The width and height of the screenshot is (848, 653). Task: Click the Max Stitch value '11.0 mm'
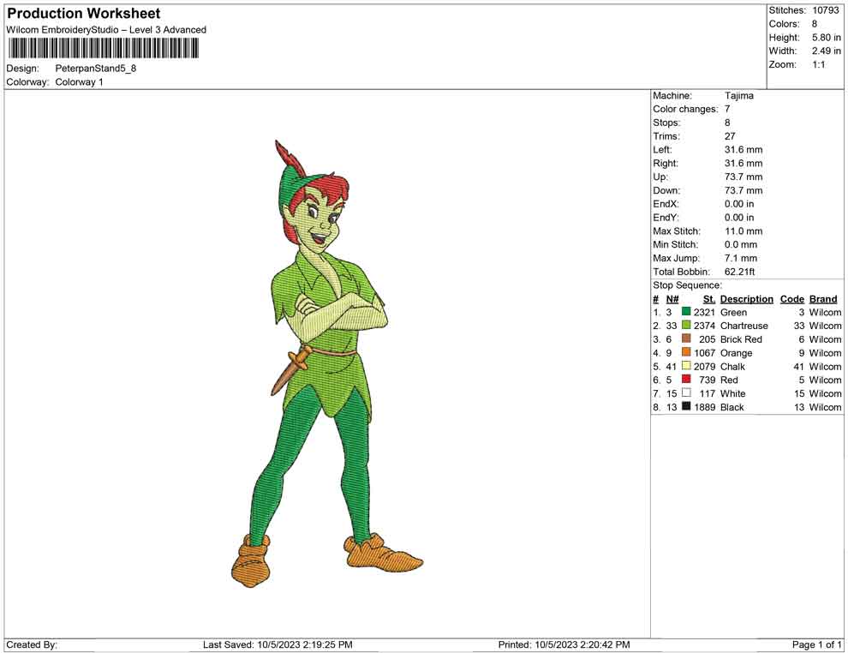pyautogui.click(x=743, y=231)
